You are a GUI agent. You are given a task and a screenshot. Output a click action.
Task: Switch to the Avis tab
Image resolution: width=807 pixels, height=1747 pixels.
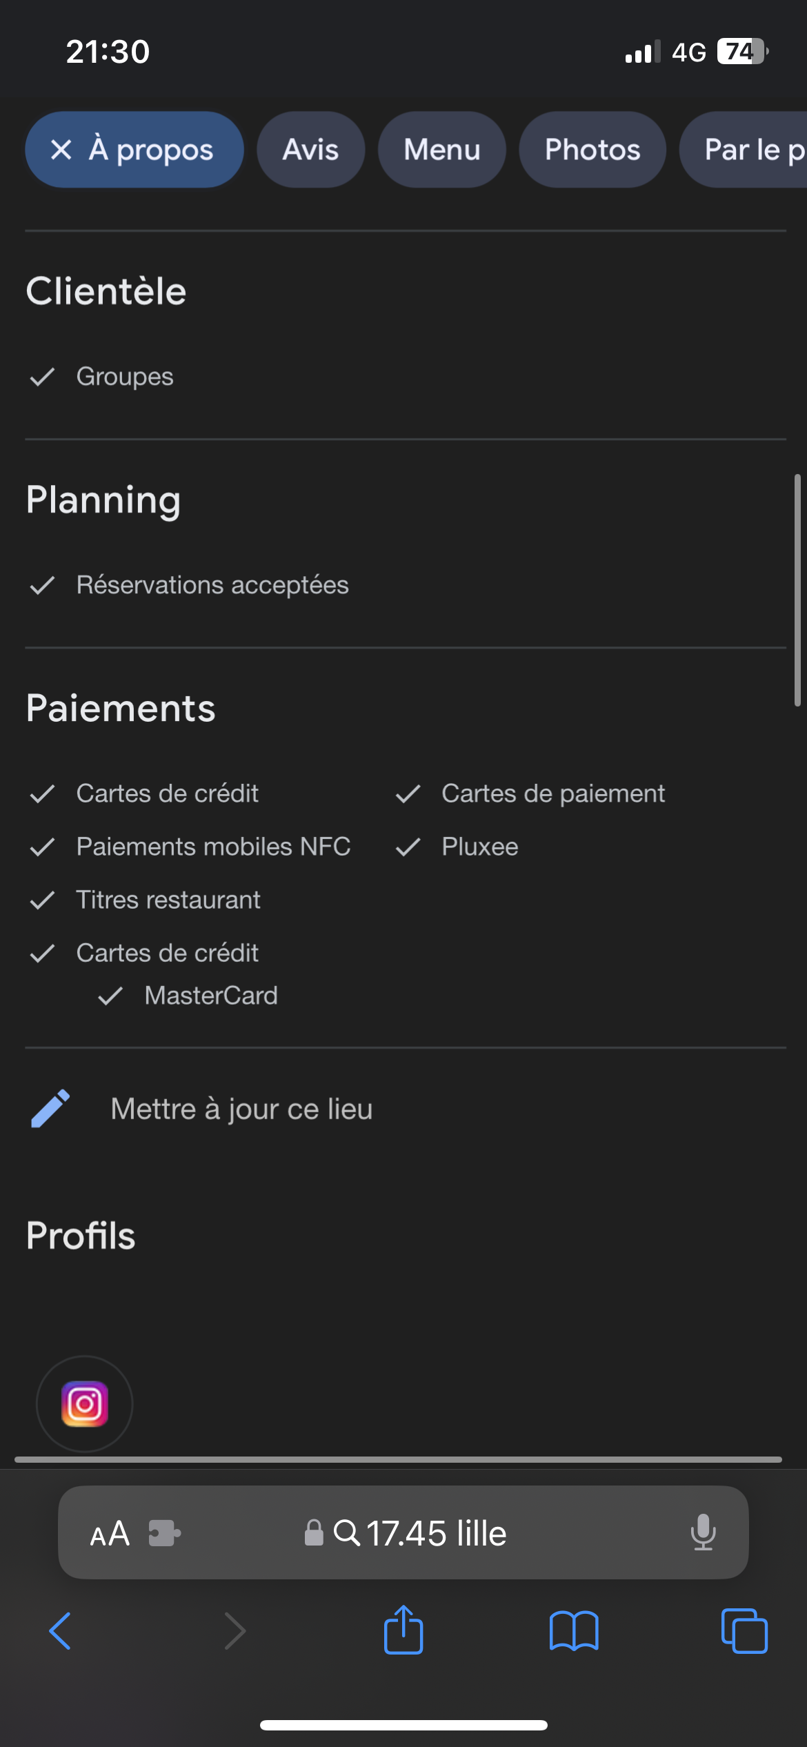click(x=310, y=150)
